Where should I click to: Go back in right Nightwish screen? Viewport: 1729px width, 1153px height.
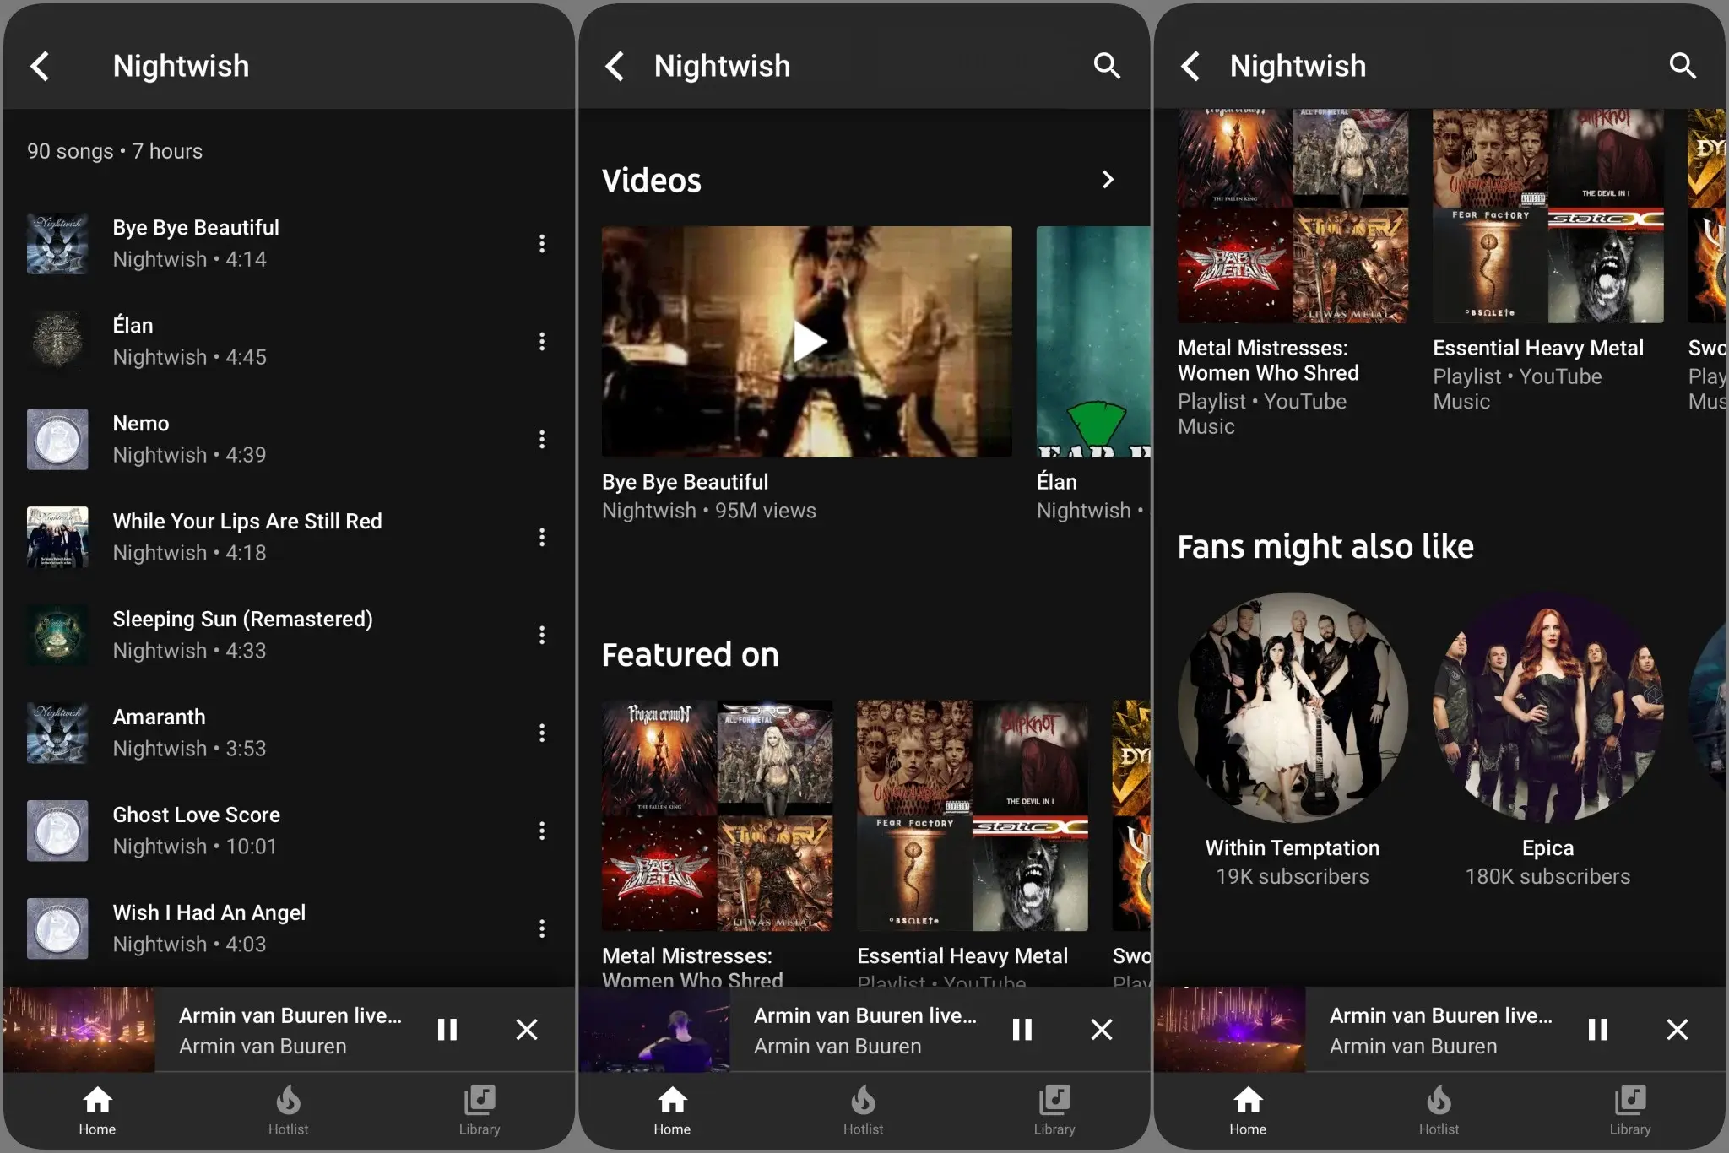(1190, 66)
